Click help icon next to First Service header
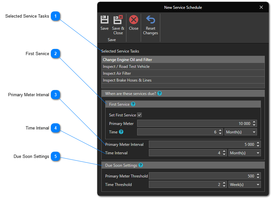Viewport: 272px width, 199px height. pos(133,104)
